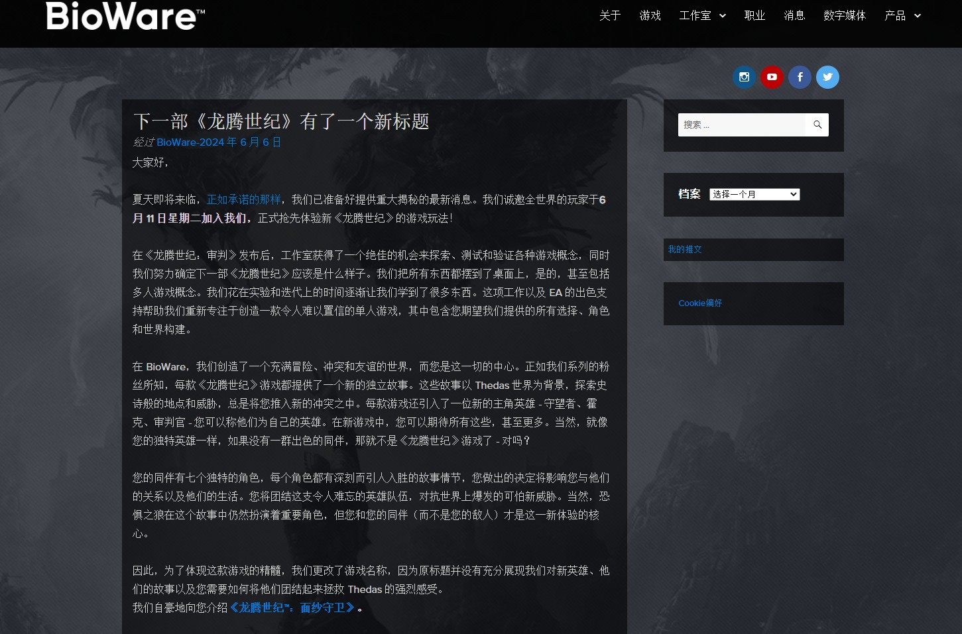Open the 关于 menu item
This screenshot has width=962, height=634.
(x=609, y=15)
